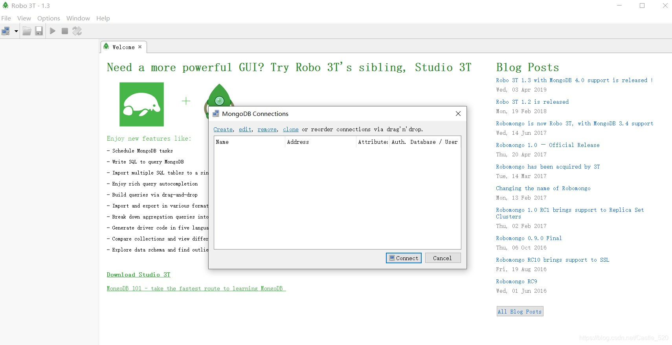Click the Rotate orientation toolbar icon

(77, 31)
